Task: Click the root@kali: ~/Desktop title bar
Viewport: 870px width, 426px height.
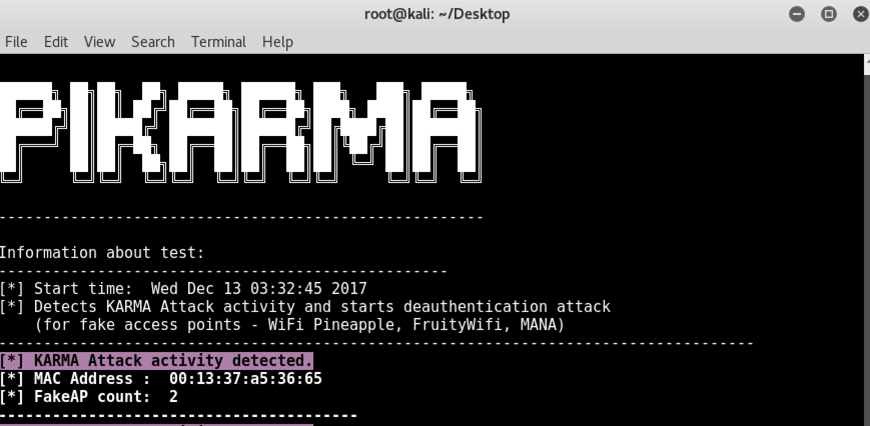Action: [x=437, y=14]
